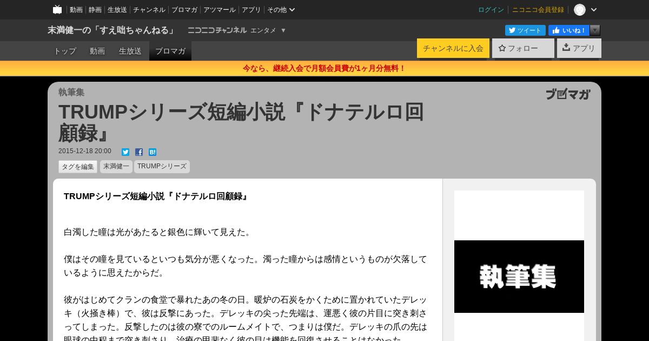649x341 pixels.
Task: Click the タグを編集 button
Action: click(x=78, y=167)
